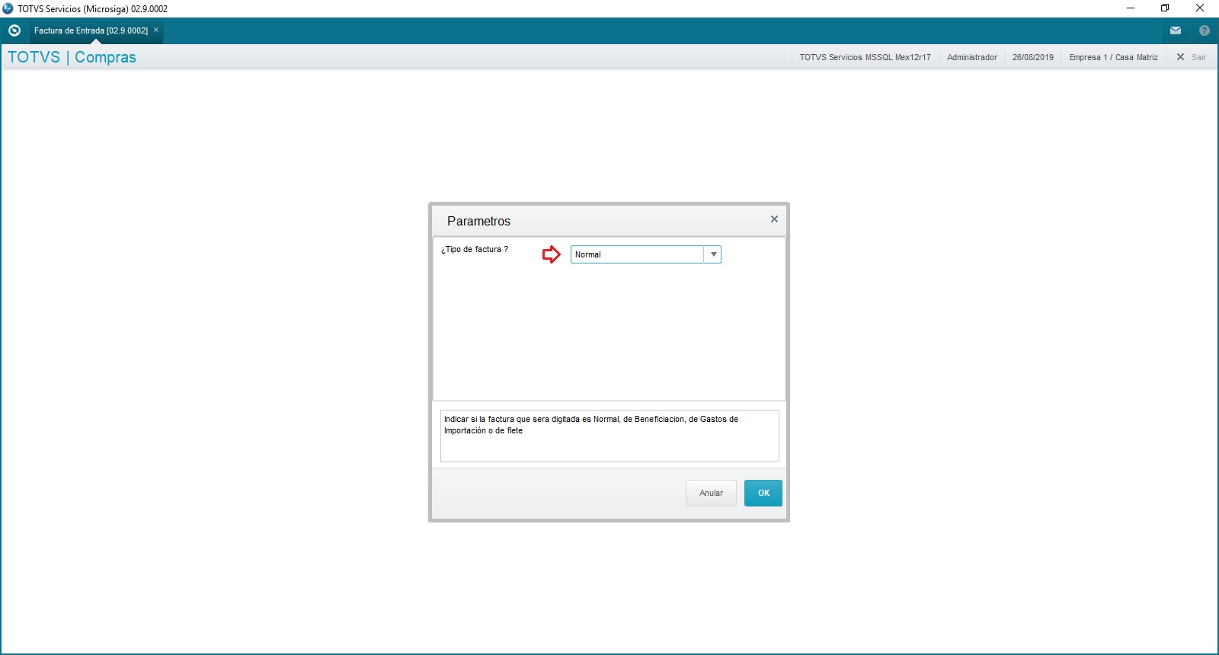Screen dimensions: 1219x655
Task: Open the mail envelope notifications icon
Action: pos(1176,30)
